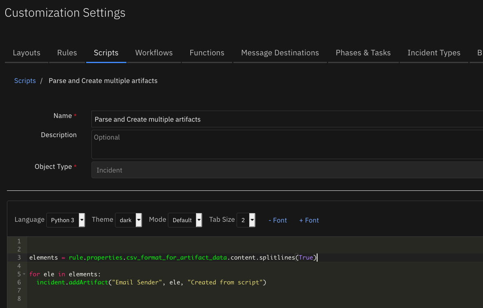The width and height of the screenshot is (483, 308).
Task: Click csv_format_for_artifact_data in line 3
Action: [x=176, y=258]
